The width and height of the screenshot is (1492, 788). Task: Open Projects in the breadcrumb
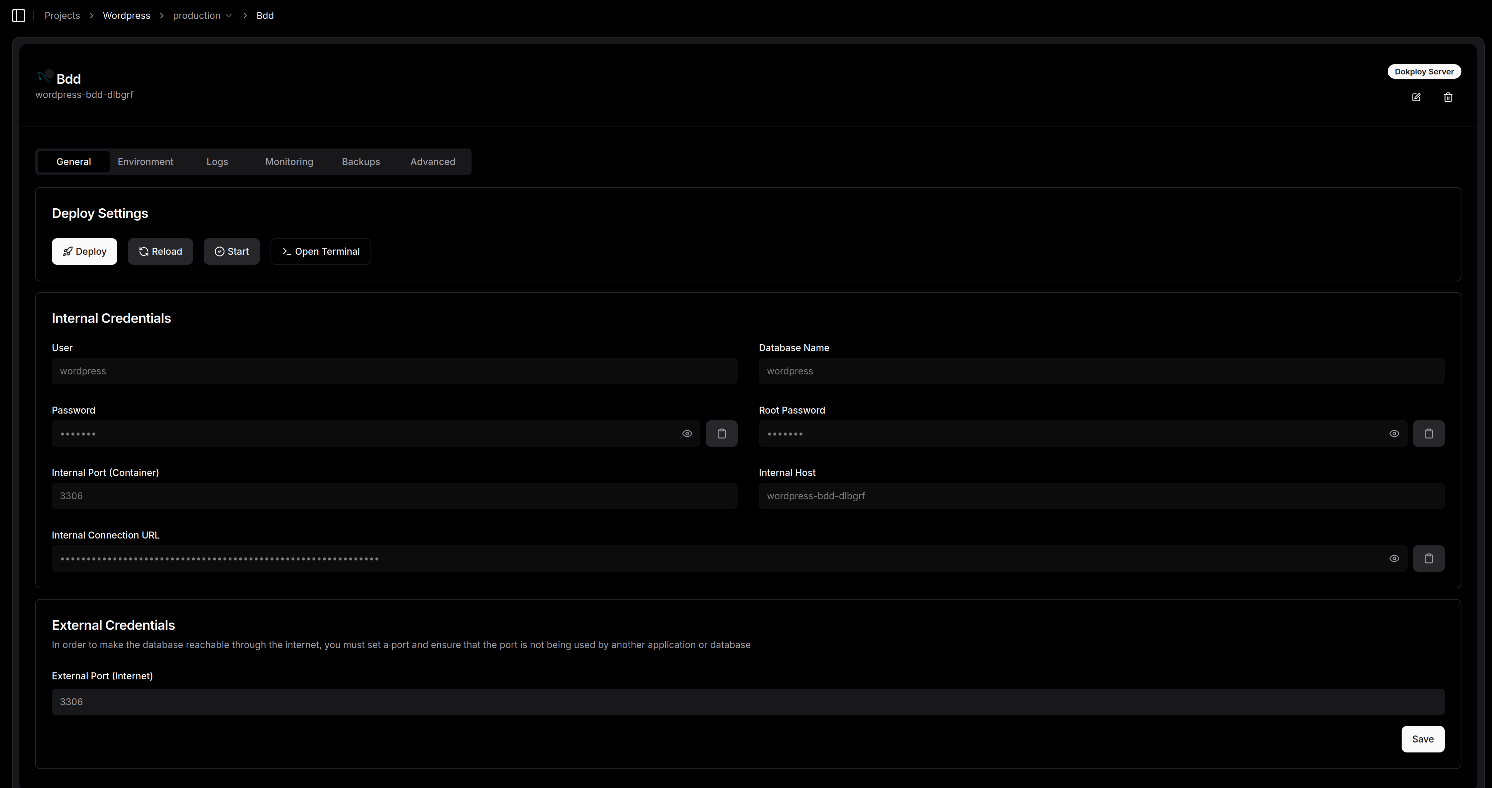point(62,16)
